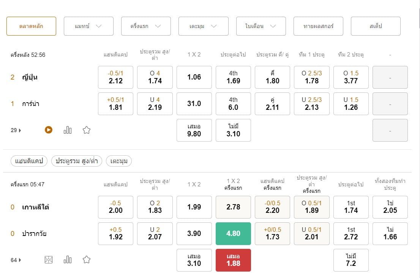Select first half Over 0.5/1 at 1.89

(312, 207)
